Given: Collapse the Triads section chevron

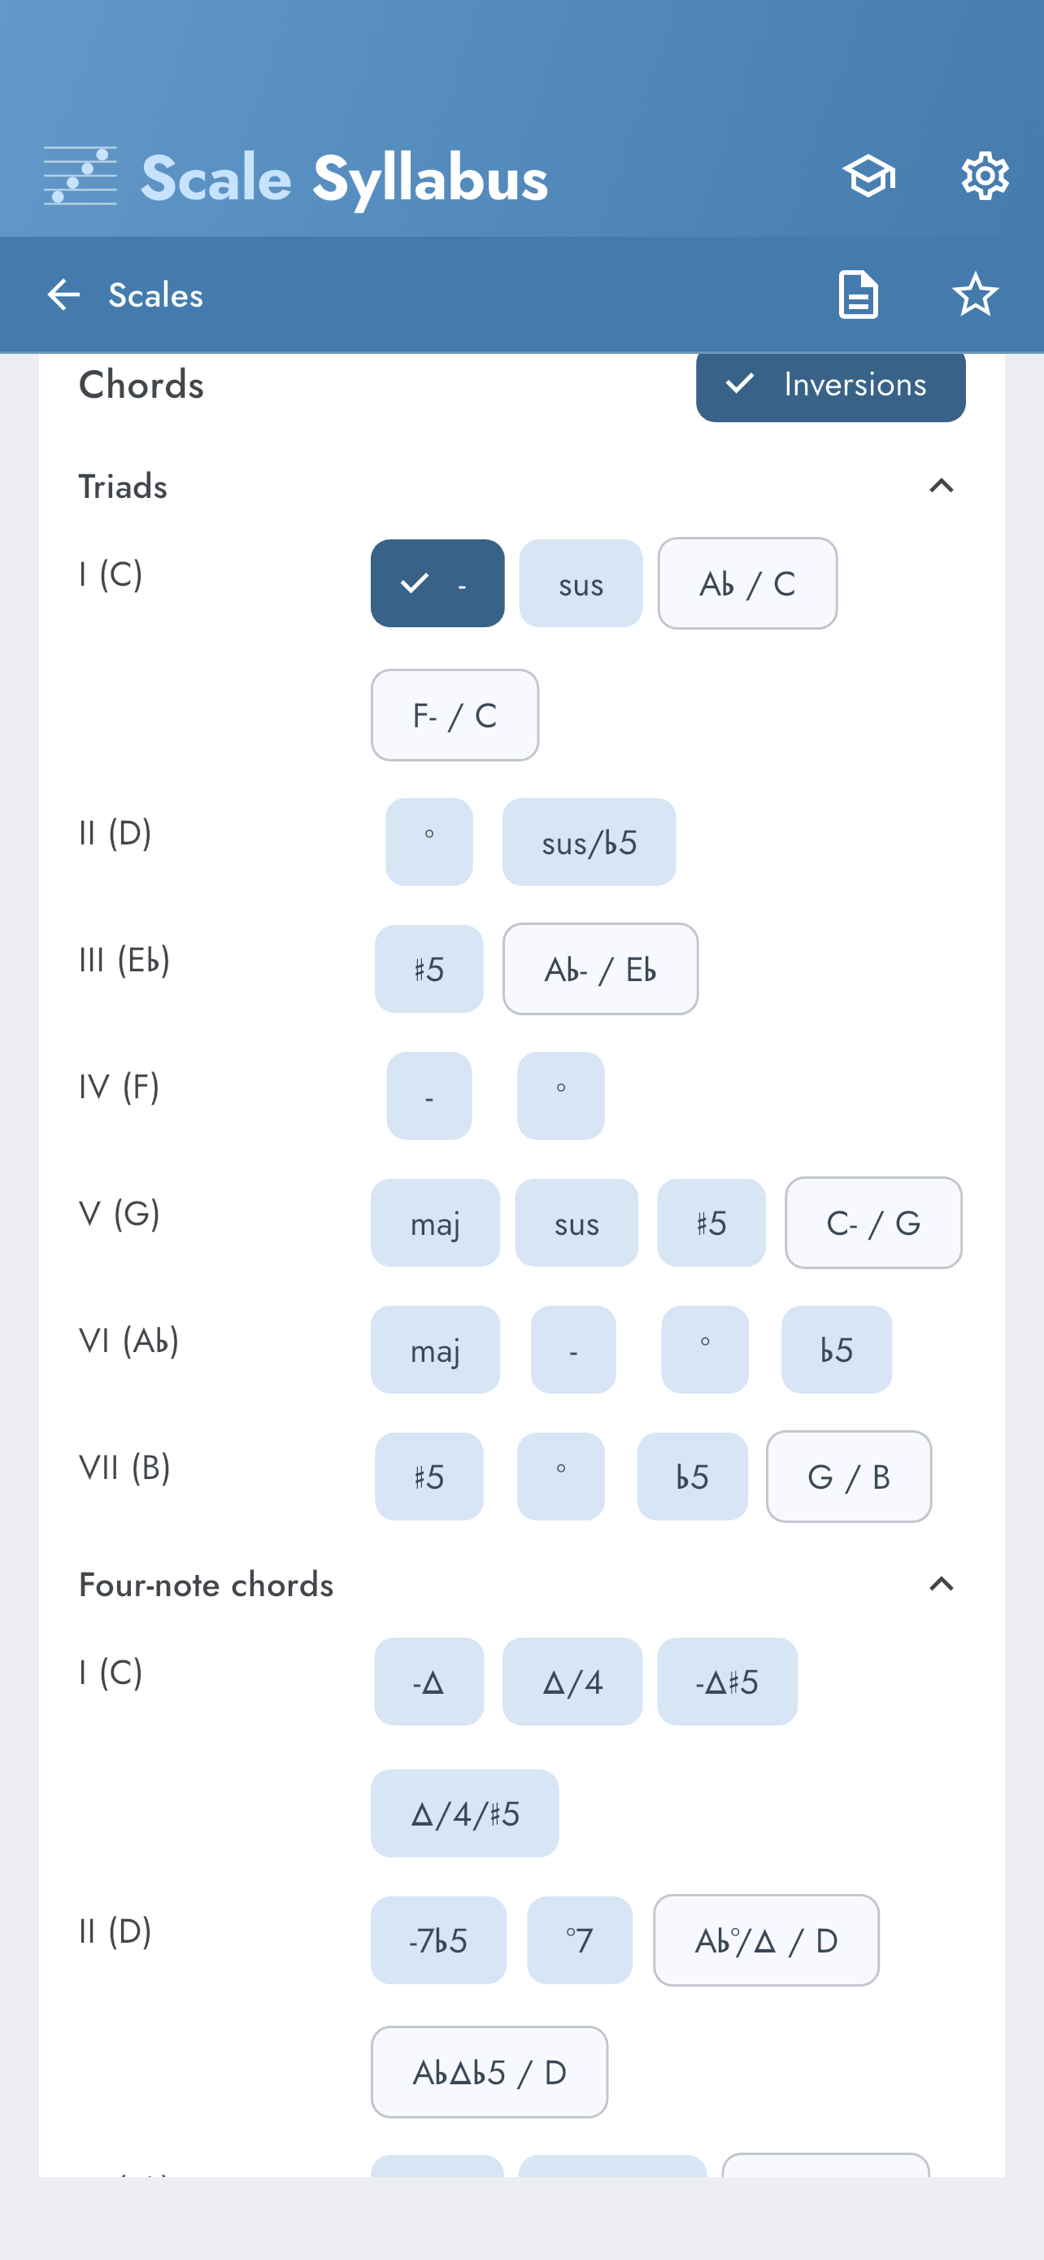Looking at the screenshot, I should 941,486.
